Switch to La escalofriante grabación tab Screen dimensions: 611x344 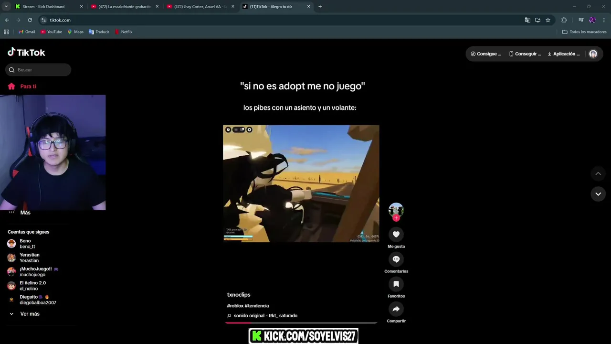pyautogui.click(x=125, y=7)
